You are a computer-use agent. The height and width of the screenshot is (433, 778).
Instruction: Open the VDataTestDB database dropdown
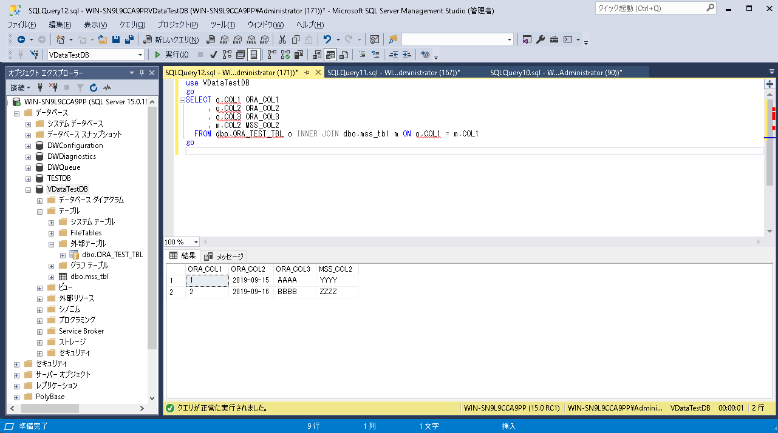[140, 55]
